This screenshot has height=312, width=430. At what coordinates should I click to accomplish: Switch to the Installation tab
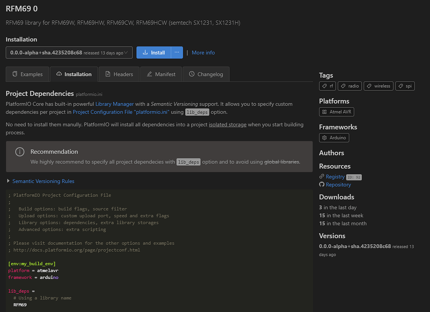pyautogui.click(x=74, y=74)
